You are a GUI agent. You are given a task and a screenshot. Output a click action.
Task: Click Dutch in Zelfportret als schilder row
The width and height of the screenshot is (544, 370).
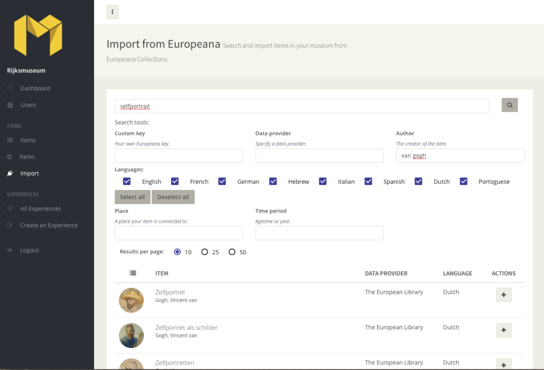coord(451,327)
